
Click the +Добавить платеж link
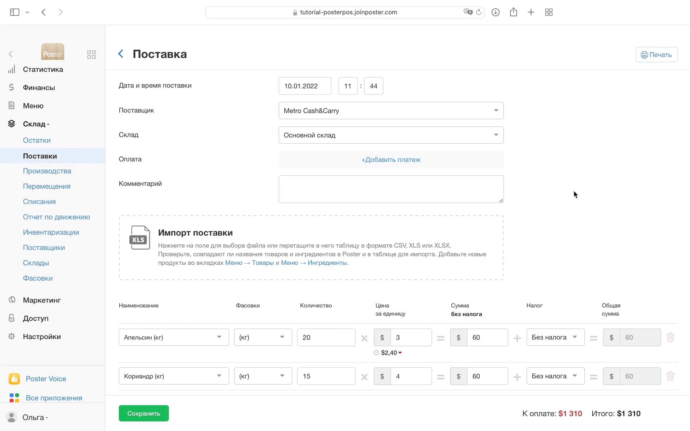point(391,159)
